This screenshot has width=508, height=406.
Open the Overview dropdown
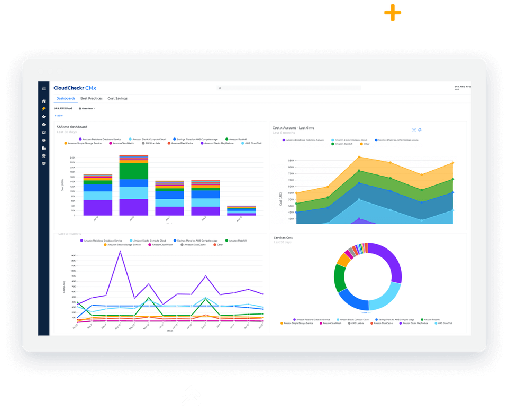click(x=86, y=108)
